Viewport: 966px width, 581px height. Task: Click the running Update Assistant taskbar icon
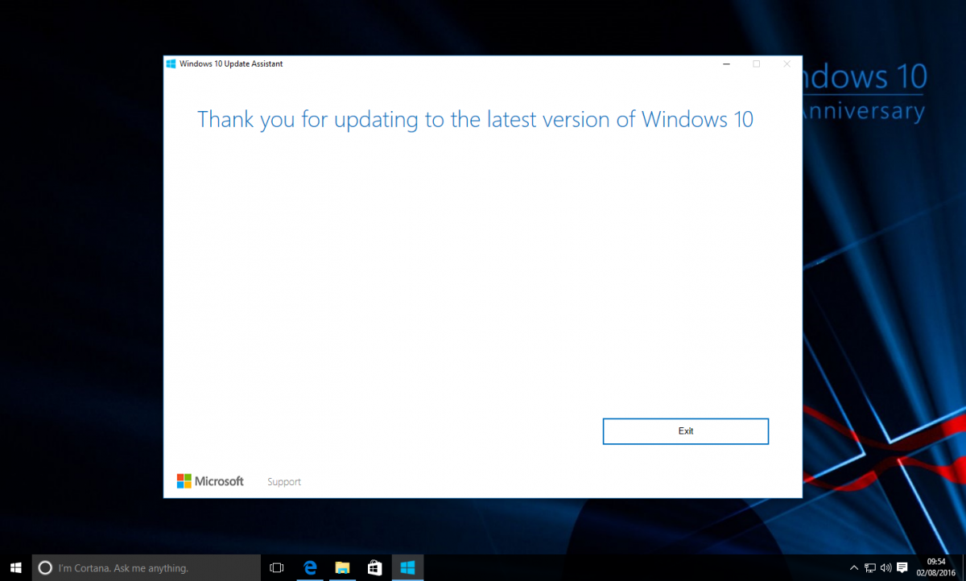[x=407, y=567]
